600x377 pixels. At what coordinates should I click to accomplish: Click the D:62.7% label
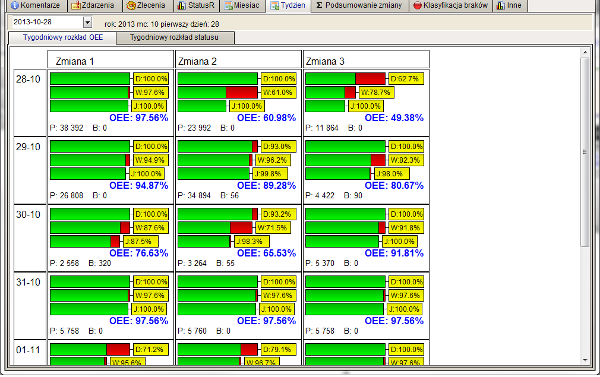(406, 79)
